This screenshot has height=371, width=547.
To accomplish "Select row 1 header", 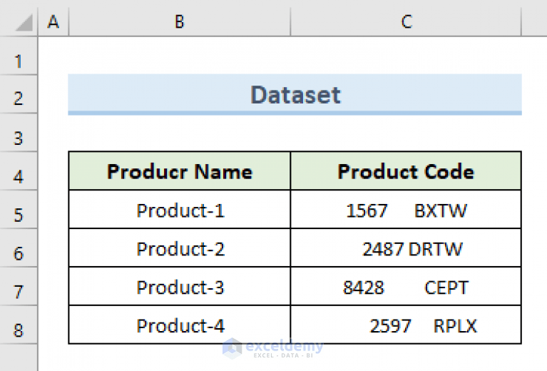I will 19,56.
